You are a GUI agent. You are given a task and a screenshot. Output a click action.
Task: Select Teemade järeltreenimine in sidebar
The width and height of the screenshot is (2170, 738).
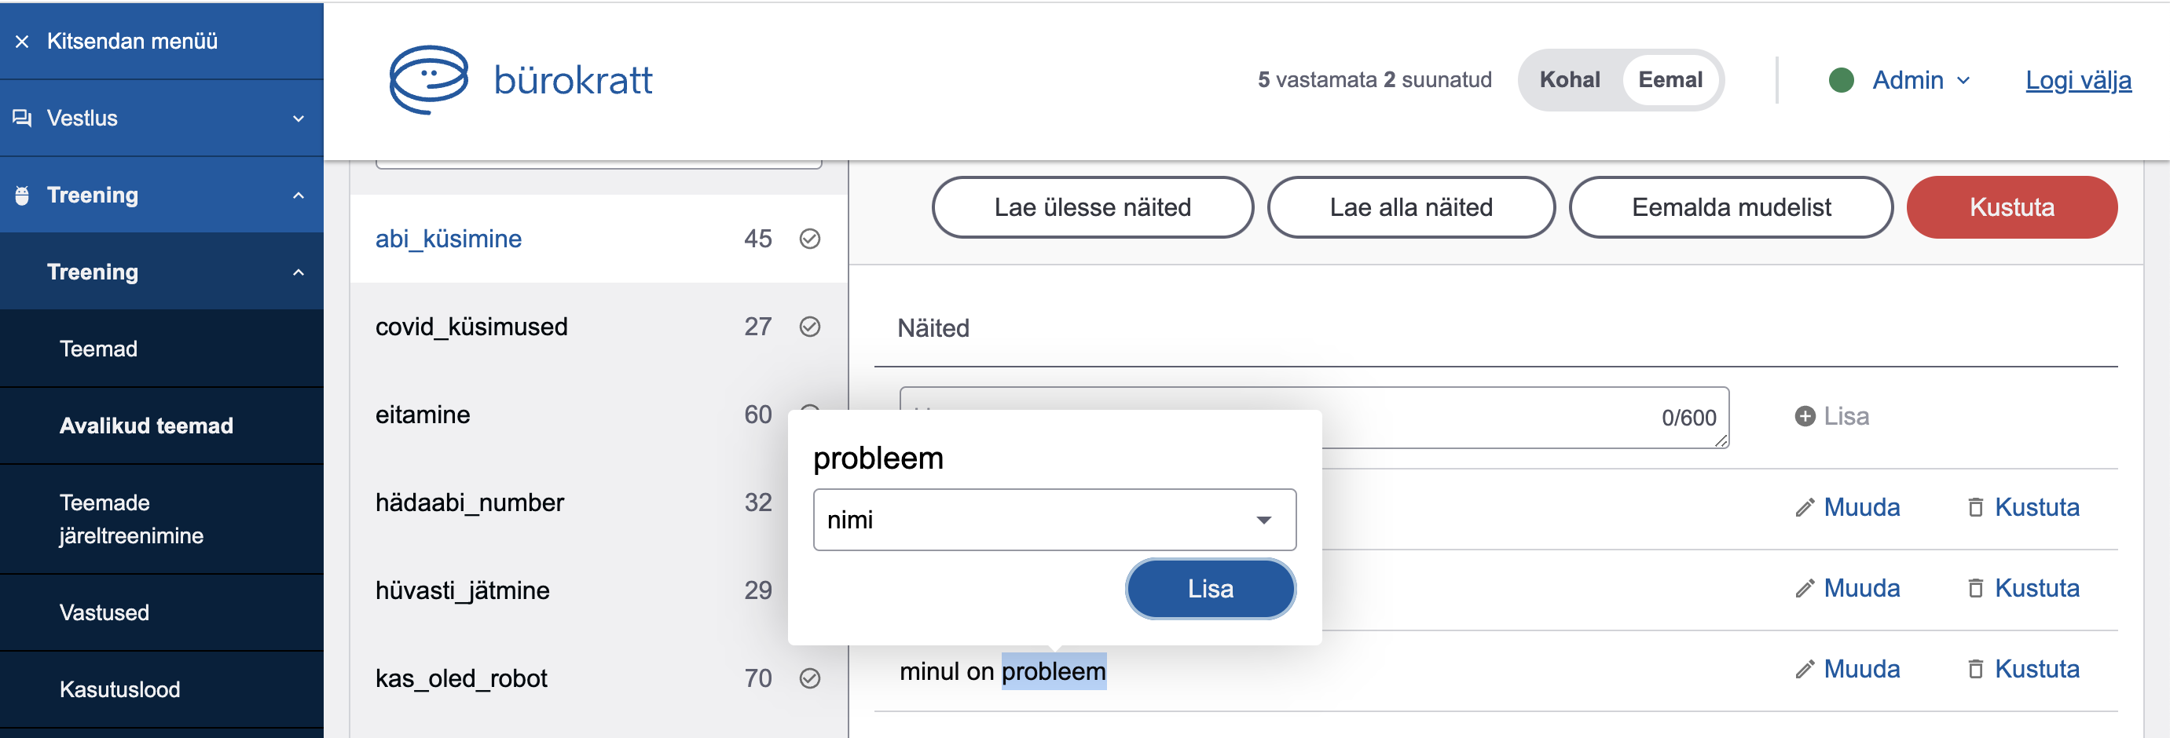click(x=131, y=518)
